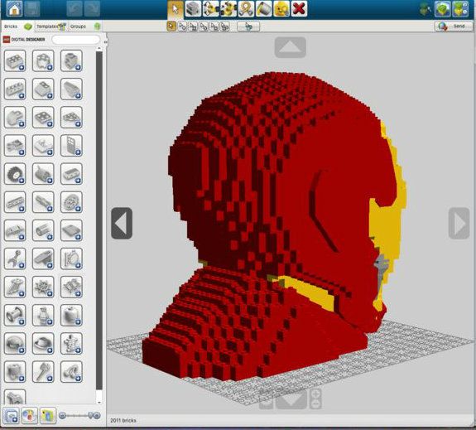Click the brick search input field
The height and width of the screenshot is (430, 476).
coord(75,40)
